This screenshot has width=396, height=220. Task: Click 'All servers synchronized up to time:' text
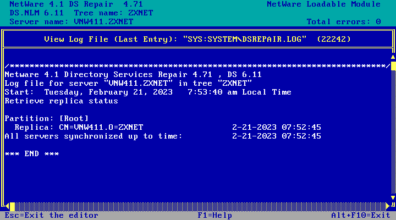coord(94,136)
